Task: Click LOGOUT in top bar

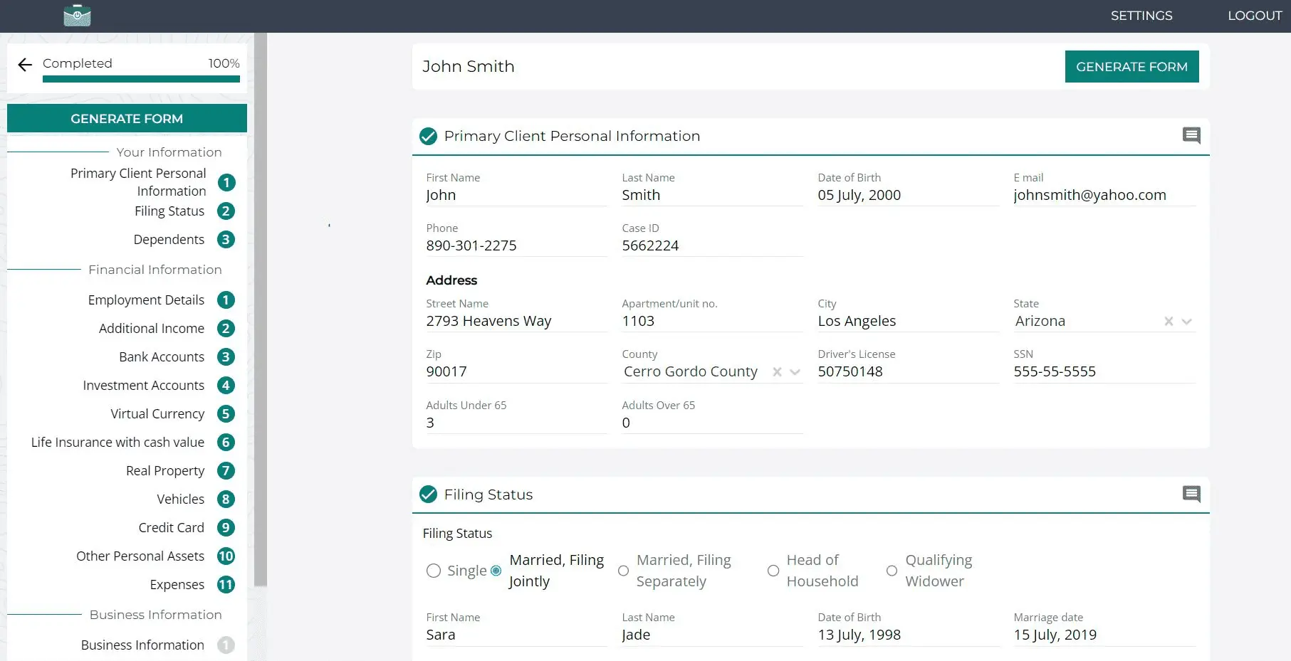Action: click(1255, 16)
